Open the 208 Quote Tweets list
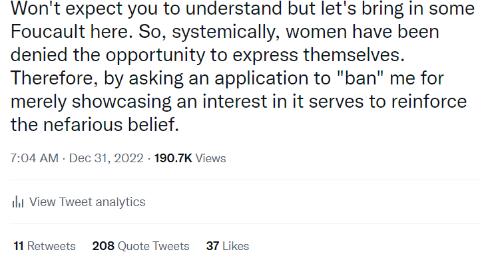This screenshot has height=258, width=492. point(140,246)
